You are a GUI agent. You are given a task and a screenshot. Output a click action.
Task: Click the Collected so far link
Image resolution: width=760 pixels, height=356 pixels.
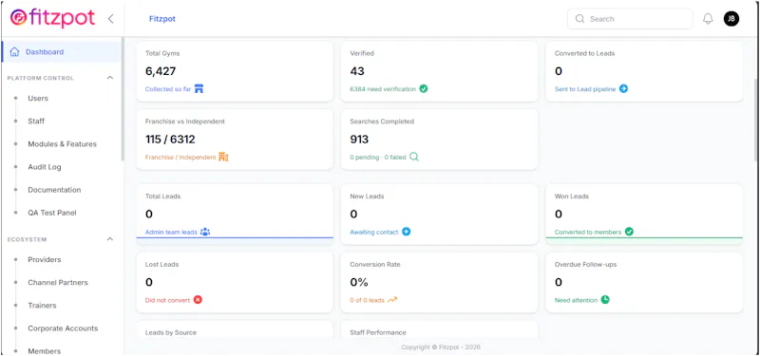(168, 89)
